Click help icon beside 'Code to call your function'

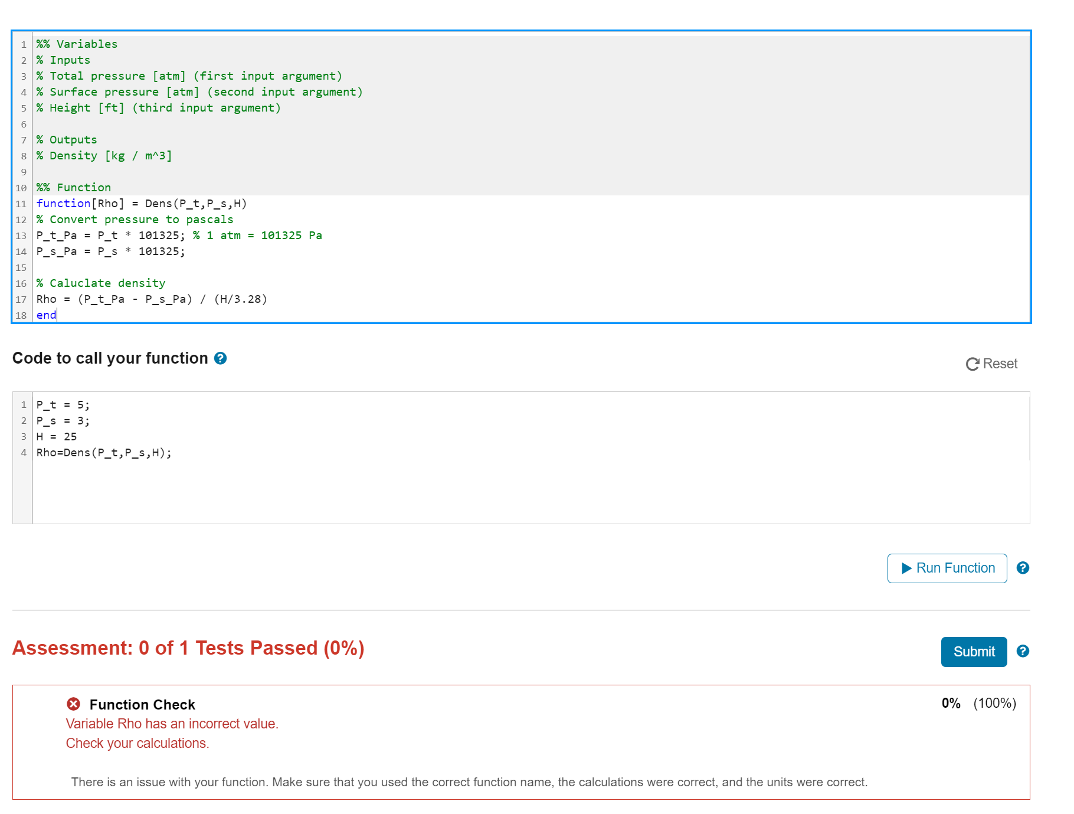(220, 358)
